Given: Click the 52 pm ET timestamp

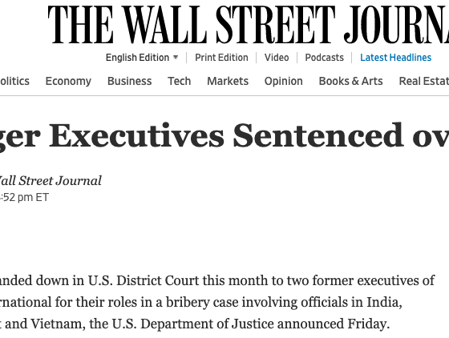Looking at the screenshot, I should click(24, 198).
